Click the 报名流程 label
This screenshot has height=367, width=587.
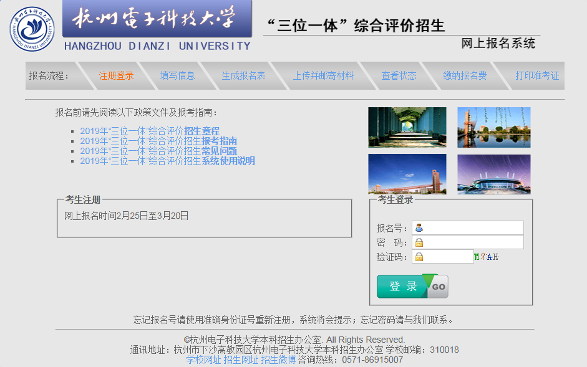pyautogui.click(x=49, y=76)
